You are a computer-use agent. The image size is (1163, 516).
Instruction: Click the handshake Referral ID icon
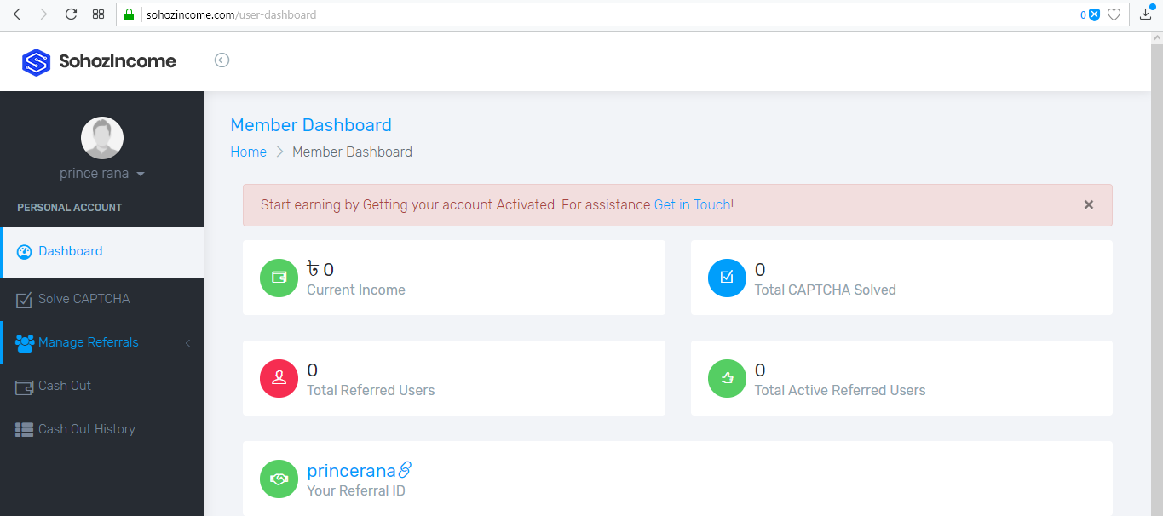(279, 479)
